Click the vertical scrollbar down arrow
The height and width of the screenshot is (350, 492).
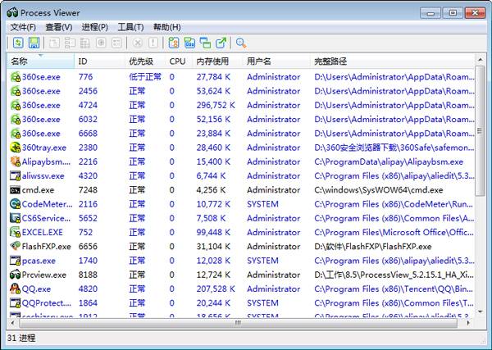(480, 311)
